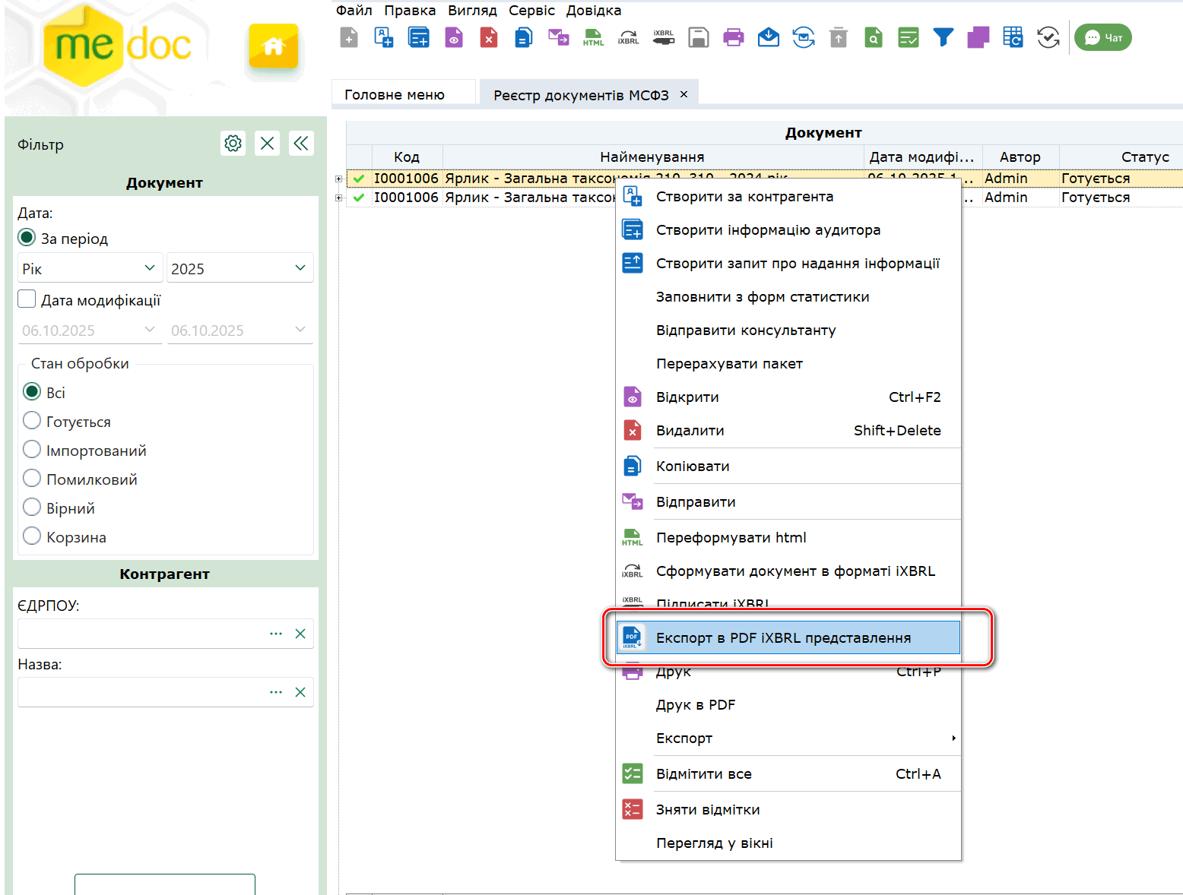
Task: Choose Переформувати html menu item
Action: tap(788, 537)
